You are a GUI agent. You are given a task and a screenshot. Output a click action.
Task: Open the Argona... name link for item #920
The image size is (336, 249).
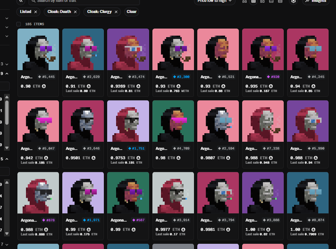pyautogui.click(x=253, y=77)
